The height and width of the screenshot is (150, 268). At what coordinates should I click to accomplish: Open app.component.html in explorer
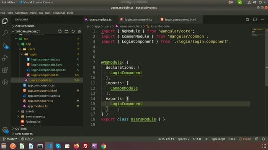(42, 91)
